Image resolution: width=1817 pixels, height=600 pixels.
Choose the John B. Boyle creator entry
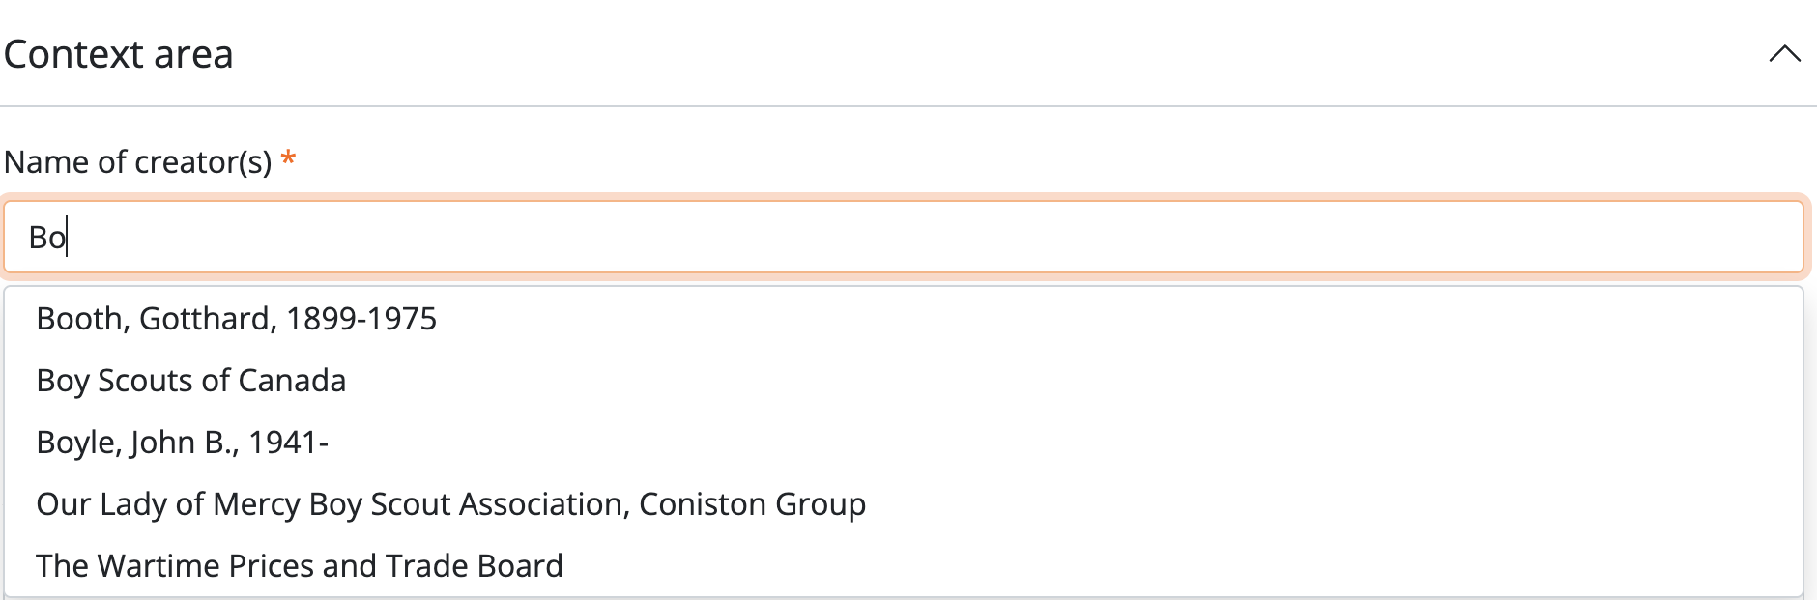pos(183,443)
